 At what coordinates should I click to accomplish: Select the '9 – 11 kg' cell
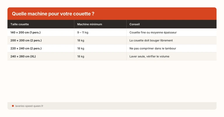[83, 33]
